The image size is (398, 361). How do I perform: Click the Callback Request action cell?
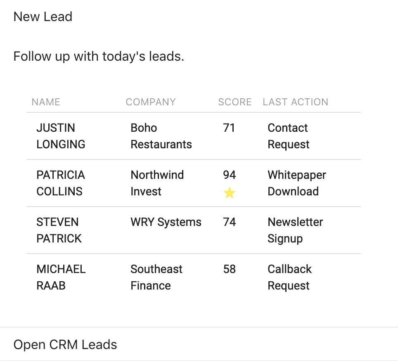tap(289, 277)
